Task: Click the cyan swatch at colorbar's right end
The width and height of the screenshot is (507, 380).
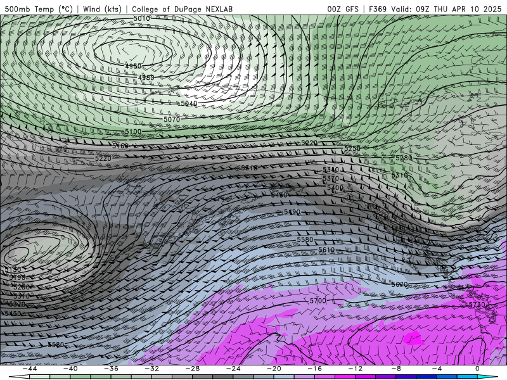Action: tap(487, 377)
